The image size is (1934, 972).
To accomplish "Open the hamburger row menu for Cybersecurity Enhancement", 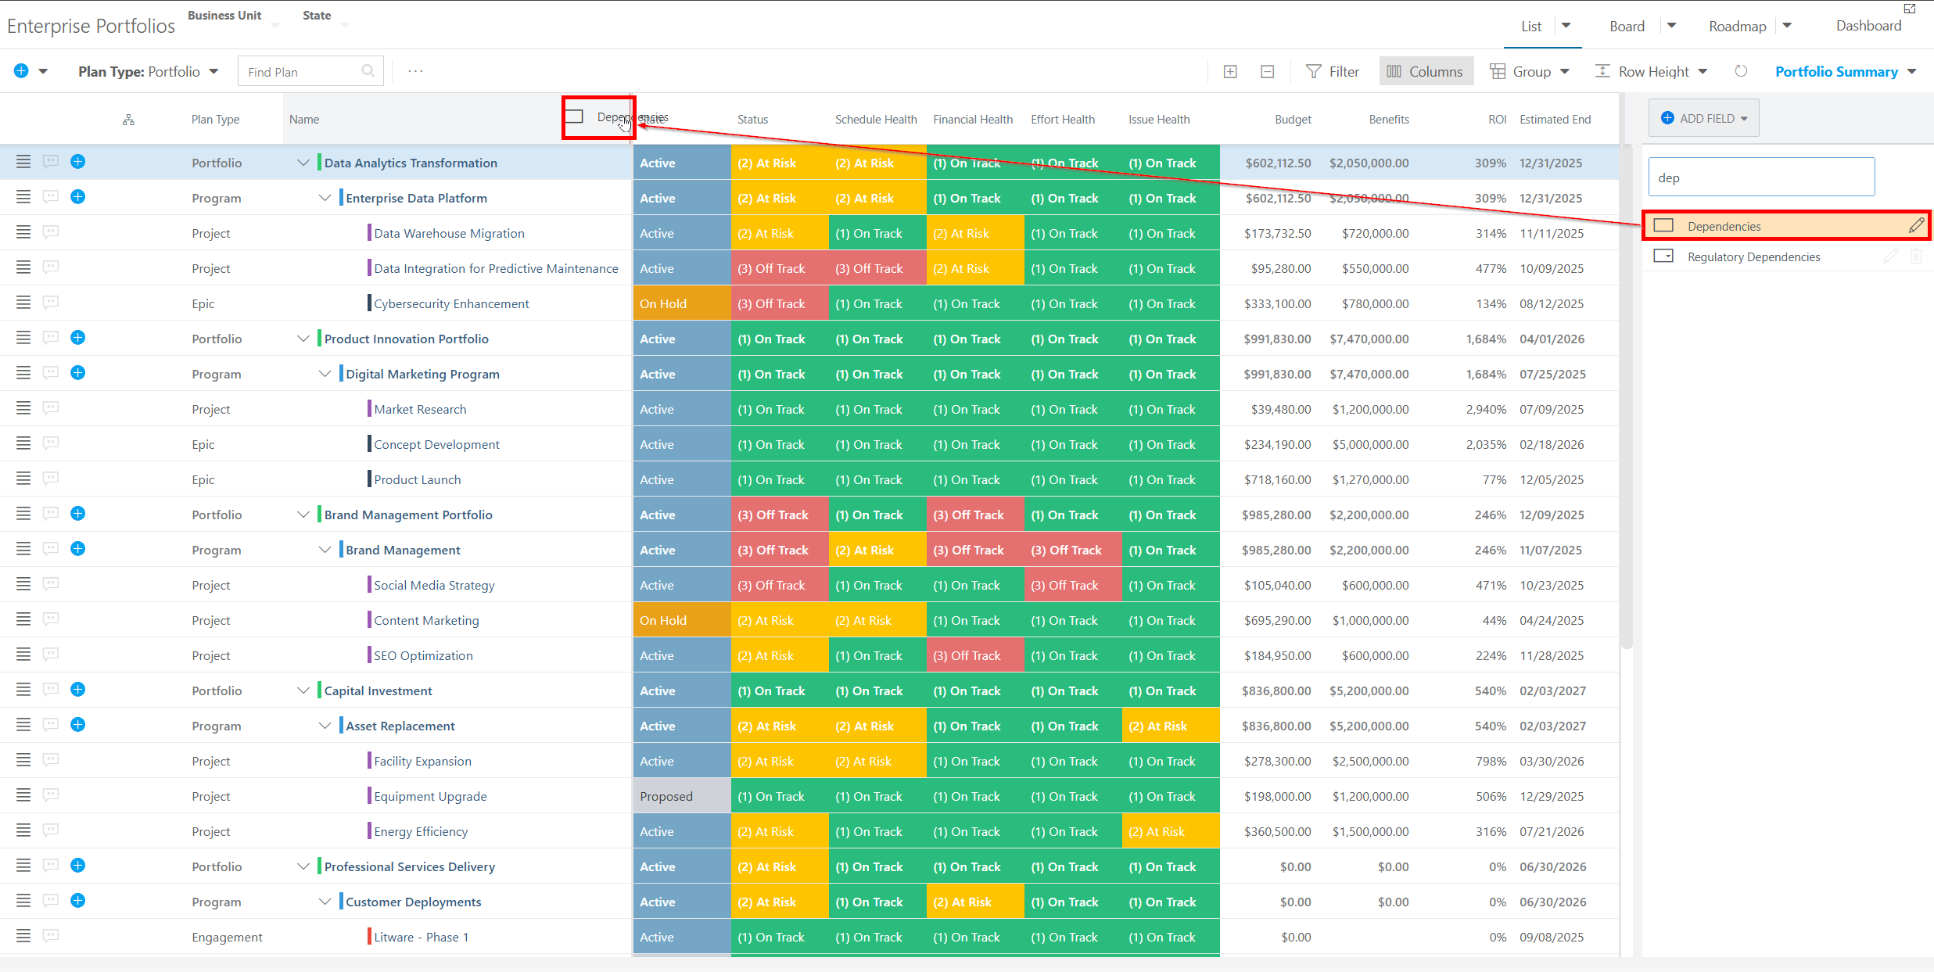I will point(23,303).
